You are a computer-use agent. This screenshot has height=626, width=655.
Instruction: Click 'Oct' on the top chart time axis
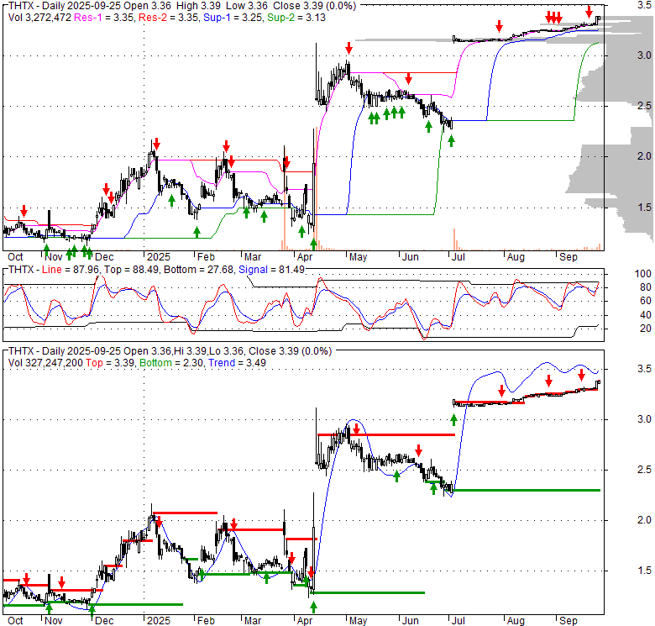[x=15, y=257]
